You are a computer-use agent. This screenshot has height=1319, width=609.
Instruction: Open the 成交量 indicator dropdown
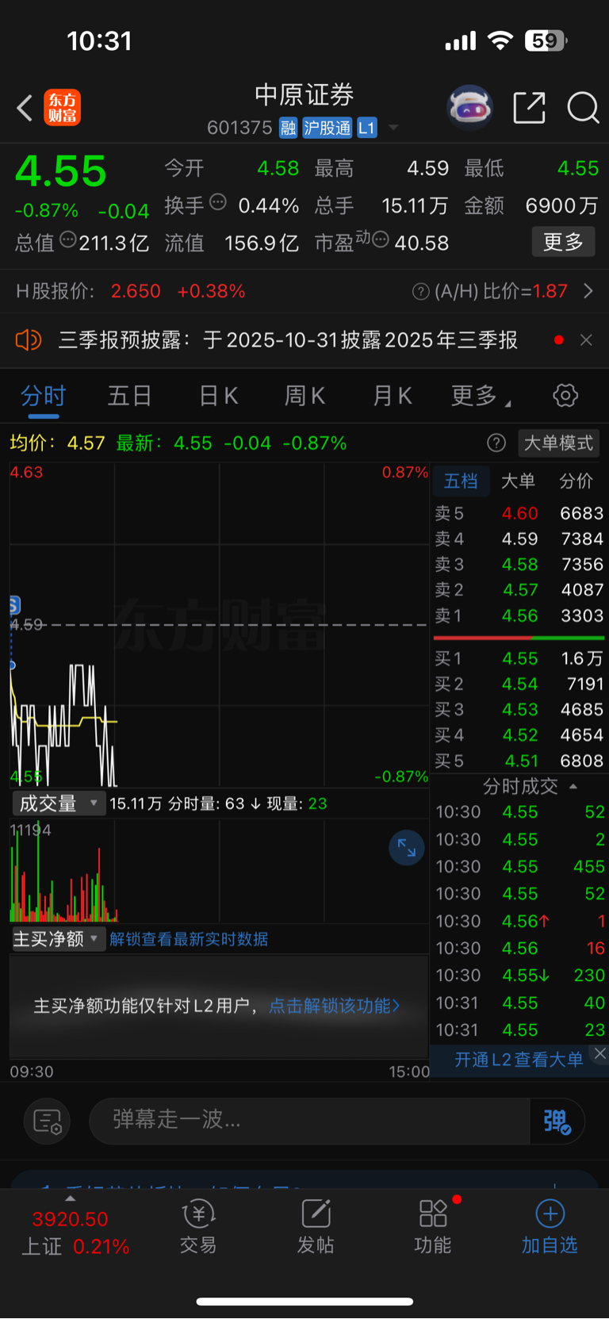58,803
